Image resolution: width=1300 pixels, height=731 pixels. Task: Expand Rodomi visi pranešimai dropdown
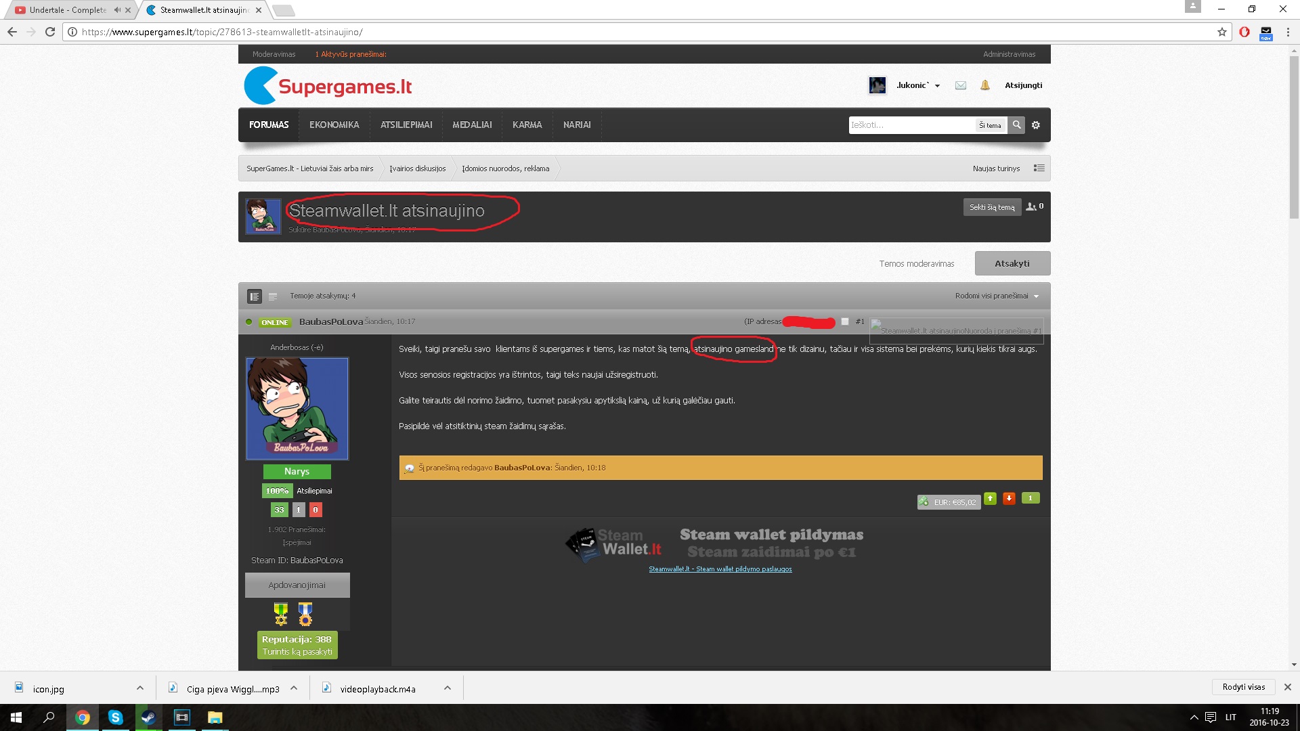(997, 296)
